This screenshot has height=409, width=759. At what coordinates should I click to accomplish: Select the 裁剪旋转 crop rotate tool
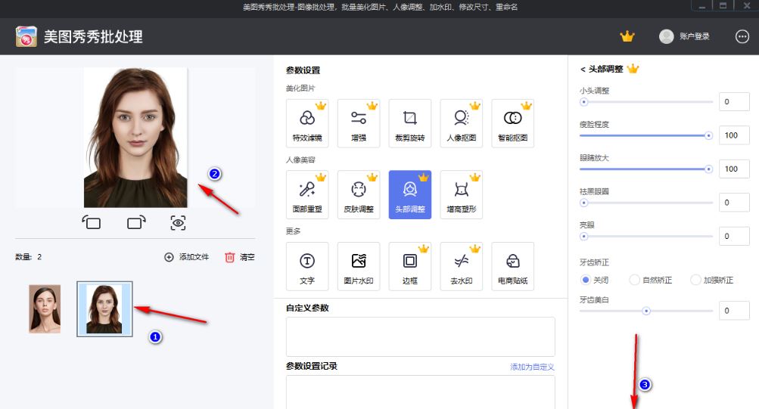coord(409,123)
